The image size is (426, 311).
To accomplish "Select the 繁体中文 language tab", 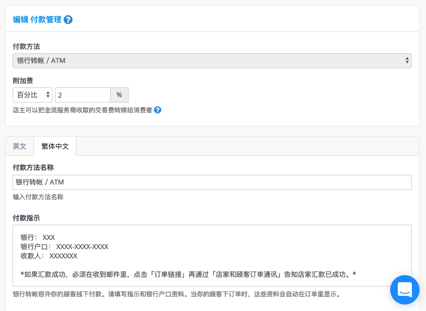I will coord(55,146).
